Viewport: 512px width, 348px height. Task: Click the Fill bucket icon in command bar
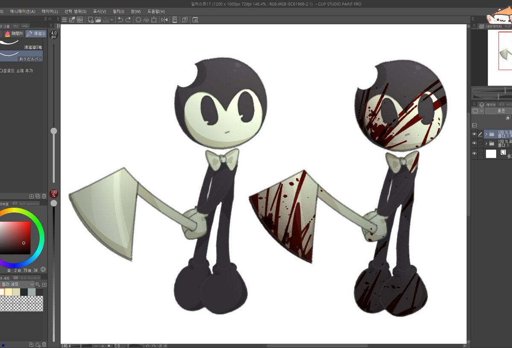pyautogui.click(x=146, y=20)
